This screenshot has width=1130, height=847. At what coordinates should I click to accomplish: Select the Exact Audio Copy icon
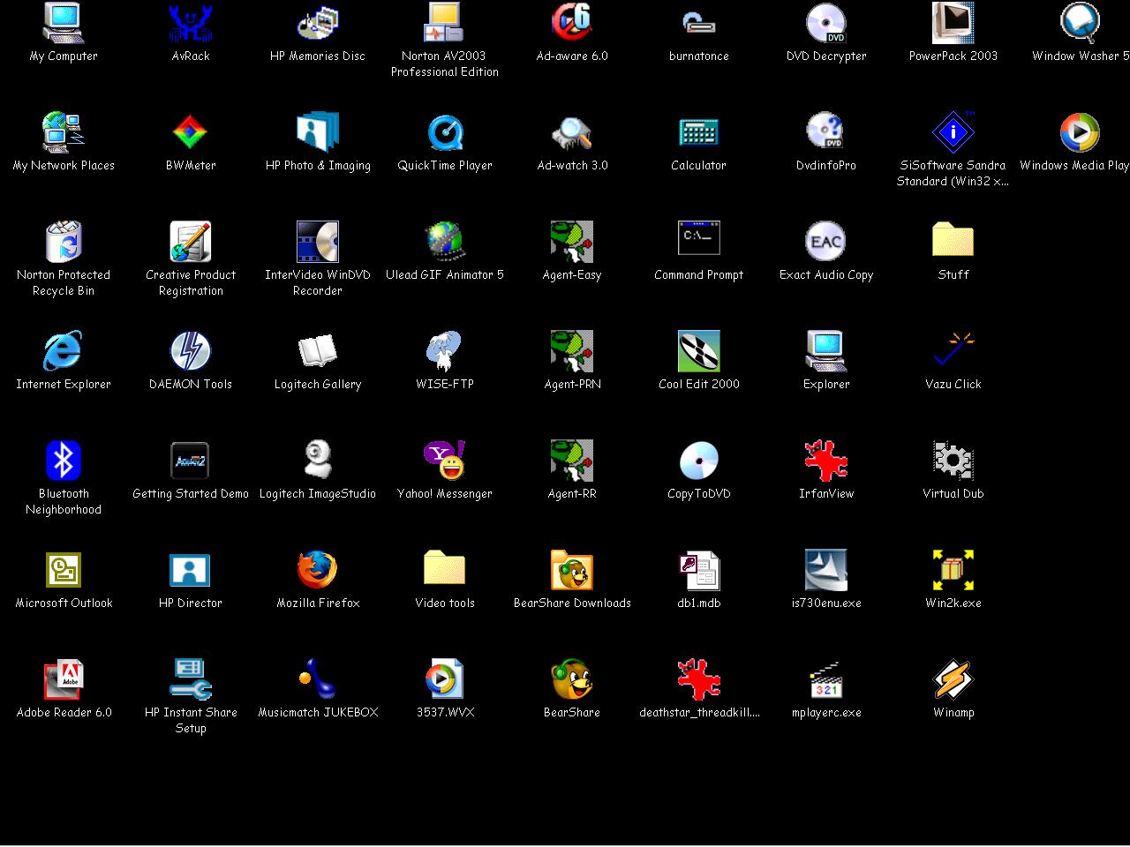(826, 242)
